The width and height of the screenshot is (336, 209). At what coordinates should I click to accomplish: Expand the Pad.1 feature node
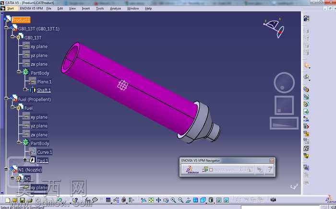[x=25, y=160]
